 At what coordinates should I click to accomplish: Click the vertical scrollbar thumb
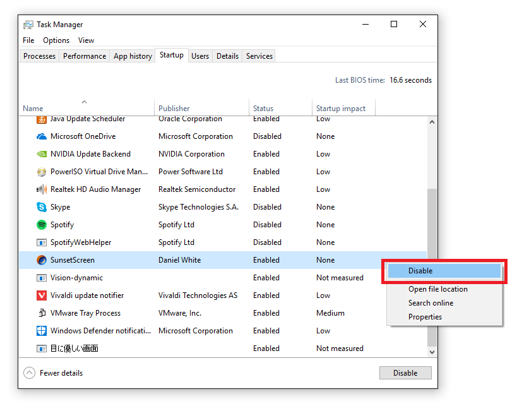(x=432, y=267)
